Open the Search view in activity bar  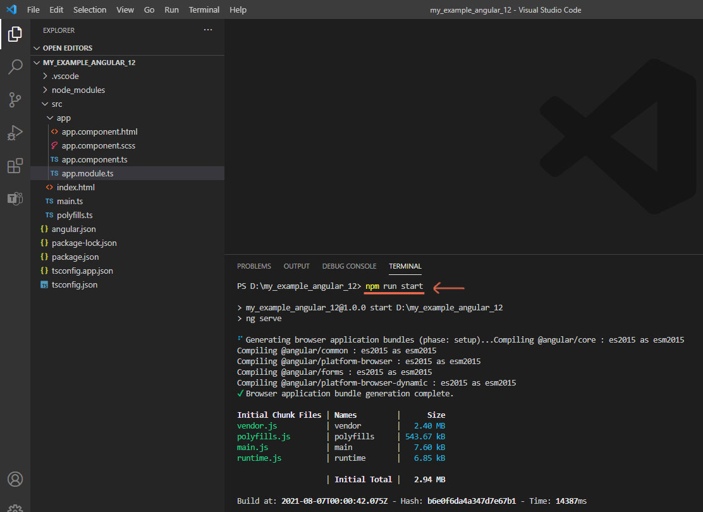click(x=15, y=67)
